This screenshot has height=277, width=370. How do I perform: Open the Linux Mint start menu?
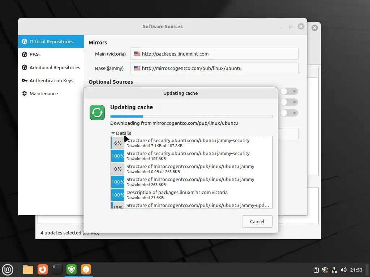click(x=8, y=269)
